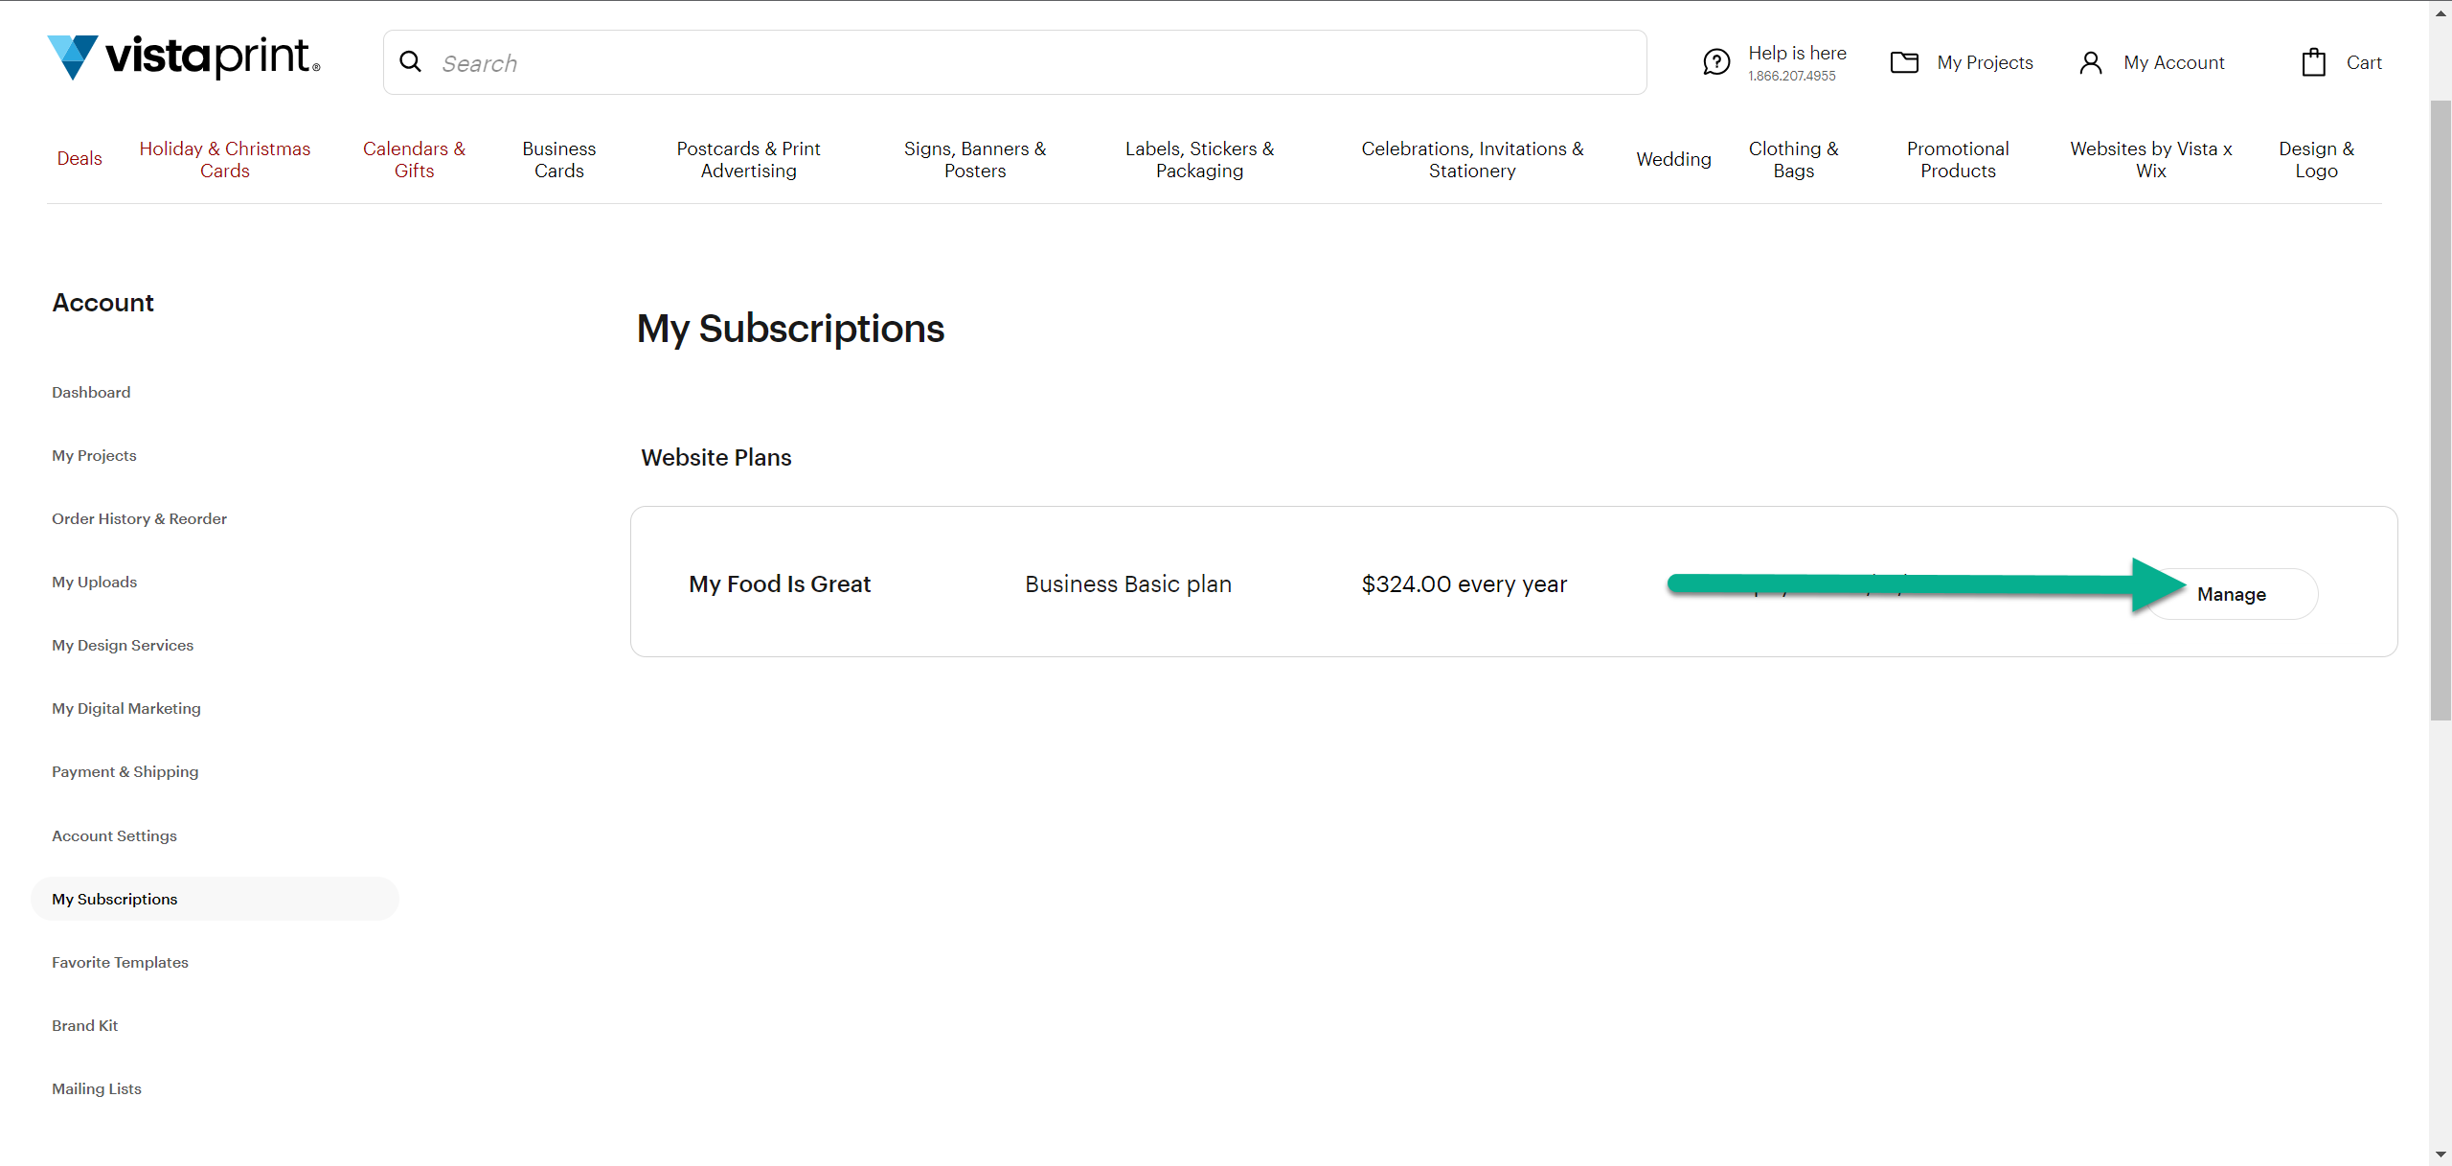Open the Cart link
The height and width of the screenshot is (1166, 2452).
point(2364,62)
